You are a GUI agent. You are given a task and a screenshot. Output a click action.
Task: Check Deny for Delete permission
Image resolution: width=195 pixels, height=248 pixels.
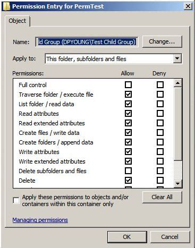pyautogui.click(x=160, y=181)
